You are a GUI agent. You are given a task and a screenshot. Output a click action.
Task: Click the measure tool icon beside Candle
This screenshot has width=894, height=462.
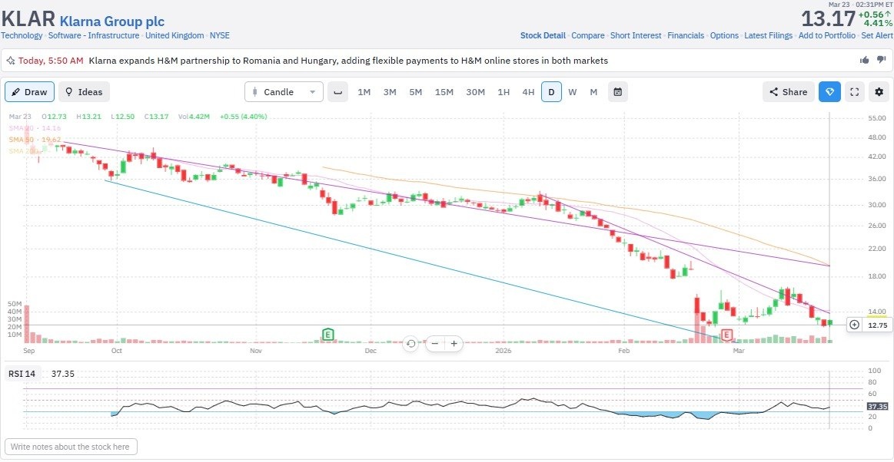coord(337,91)
